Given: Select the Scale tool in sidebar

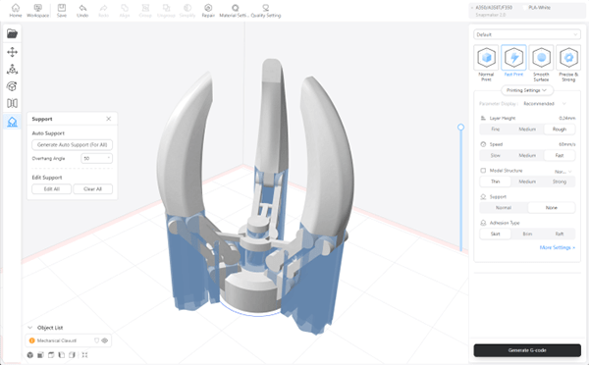Looking at the screenshot, I should click(x=12, y=69).
